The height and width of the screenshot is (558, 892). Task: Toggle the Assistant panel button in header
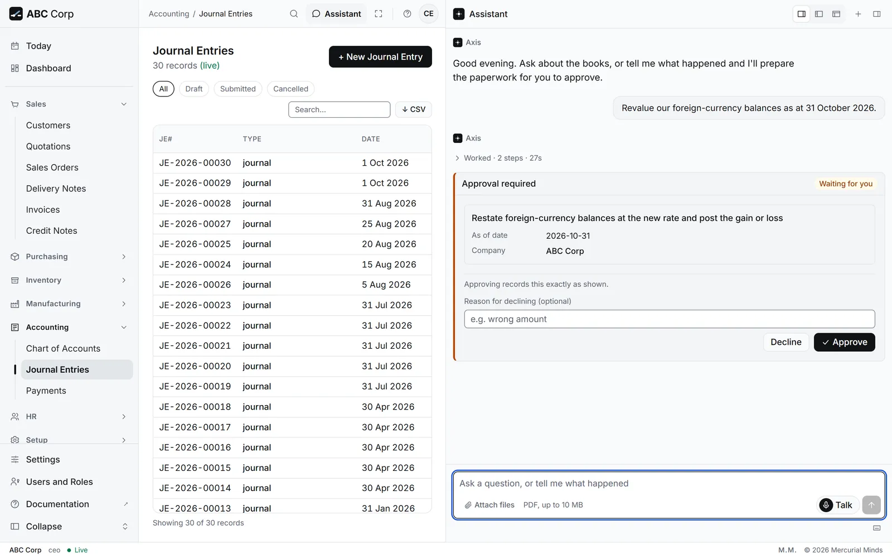(x=337, y=14)
